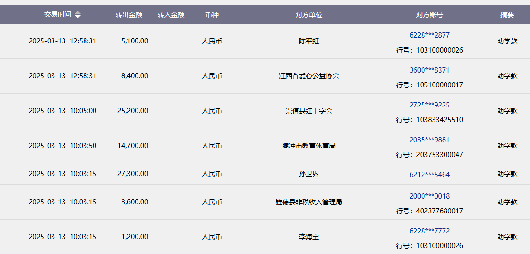Click the 摘要 column header
Image resolution: width=530 pixels, height=254 pixels.
click(507, 15)
